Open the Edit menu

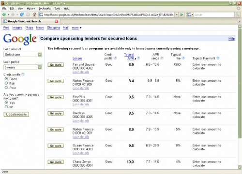coord(12,9)
